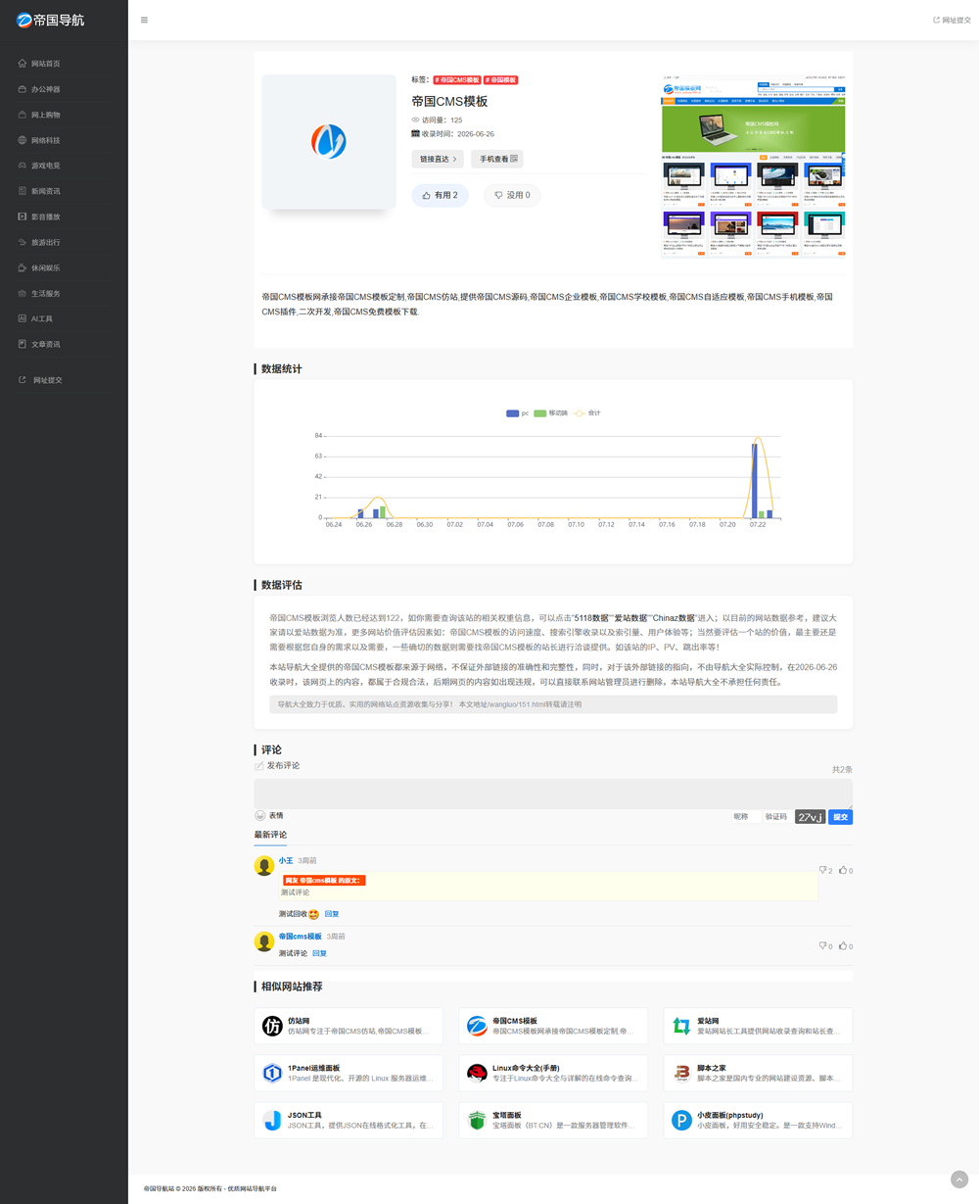Click the 提交 comment submit button
The height and width of the screenshot is (1204, 979).
tap(840, 817)
